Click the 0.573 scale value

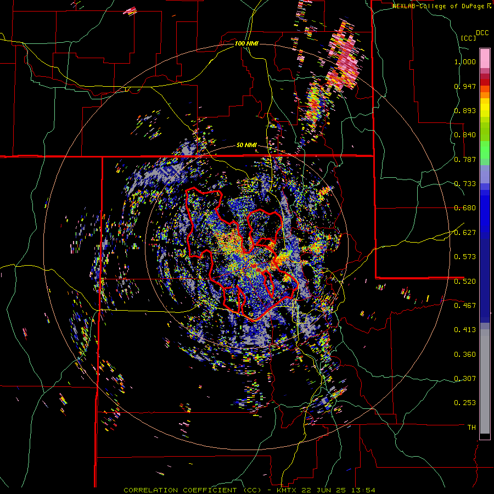465,257
